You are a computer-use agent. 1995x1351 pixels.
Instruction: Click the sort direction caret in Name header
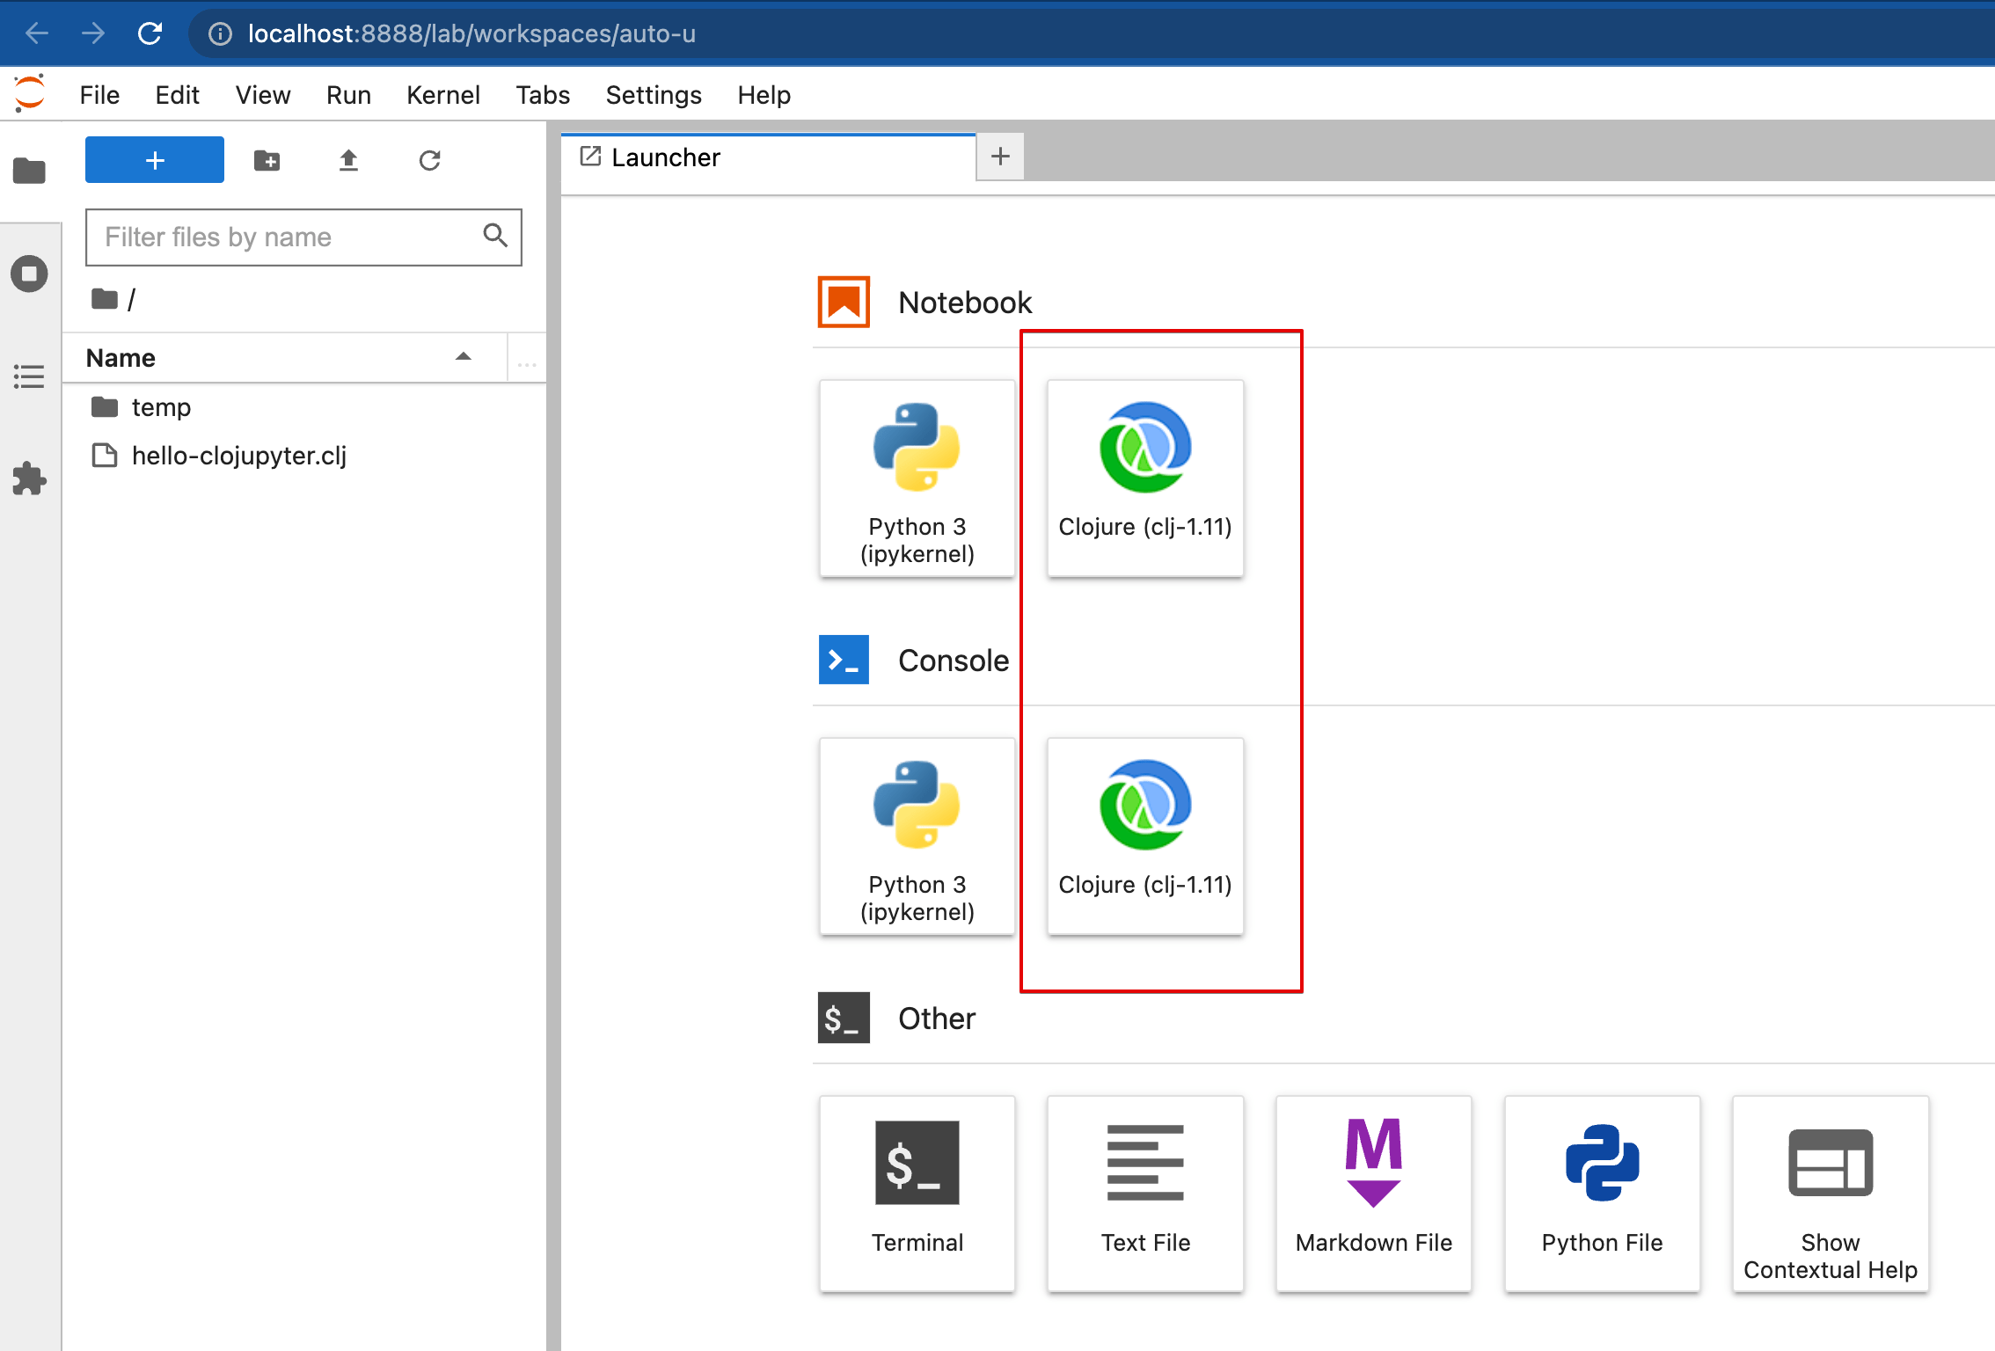point(464,357)
